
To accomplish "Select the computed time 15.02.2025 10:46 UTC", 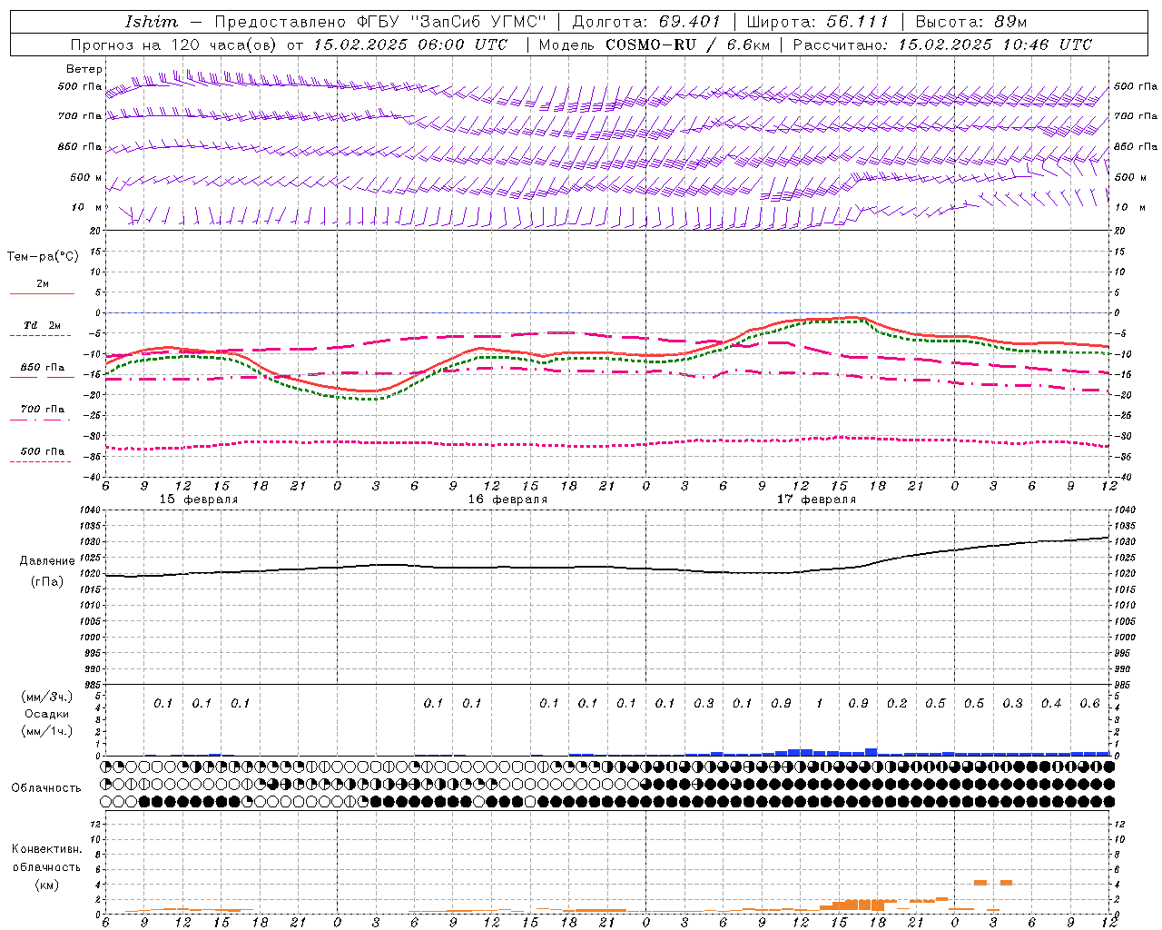I will pos(995,45).
